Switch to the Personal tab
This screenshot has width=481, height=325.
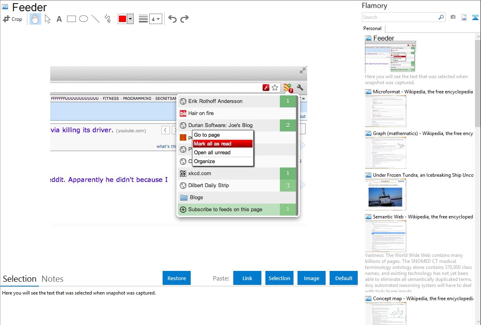(373, 28)
